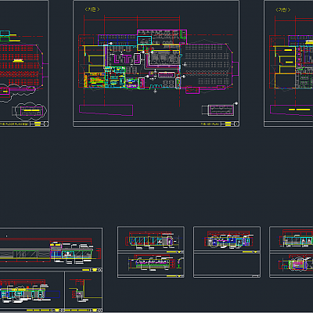Select the KEY PLAN title text in center title block
This screenshot has width=313, height=313.
[x=210, y=124]
